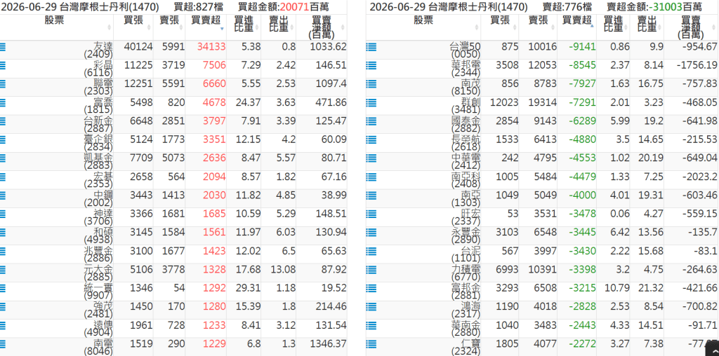Open the list icon for 彩晶 (6116)
Screen dimensions: 719x356
click(2, 65)
